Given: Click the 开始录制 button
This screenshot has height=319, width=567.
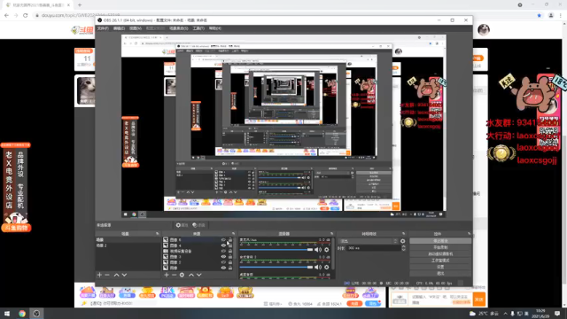Looking at the screenshot, I should 440,247.
